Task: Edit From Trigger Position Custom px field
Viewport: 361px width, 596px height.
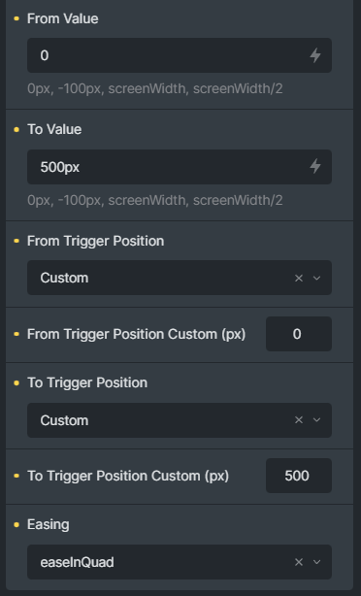Action: pos(299,334)
